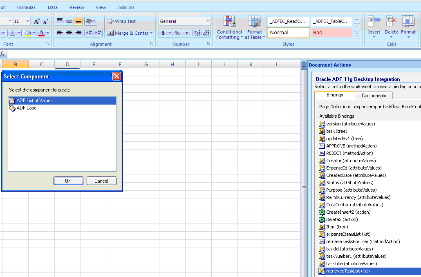Open the font color red swatch
The width and height of the screenshot is (421, 277).
pyautogui.click(x=41, y=33)
